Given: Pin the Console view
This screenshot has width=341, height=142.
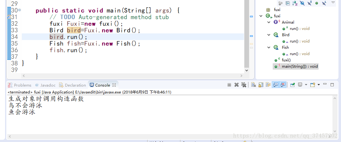Looking at the screenshot, I should pyautogui.click(x=293, y=85).
